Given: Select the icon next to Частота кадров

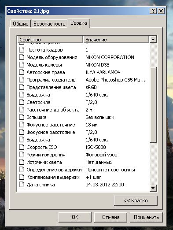Looking at the screenshot, I should (x=22, y=50).
